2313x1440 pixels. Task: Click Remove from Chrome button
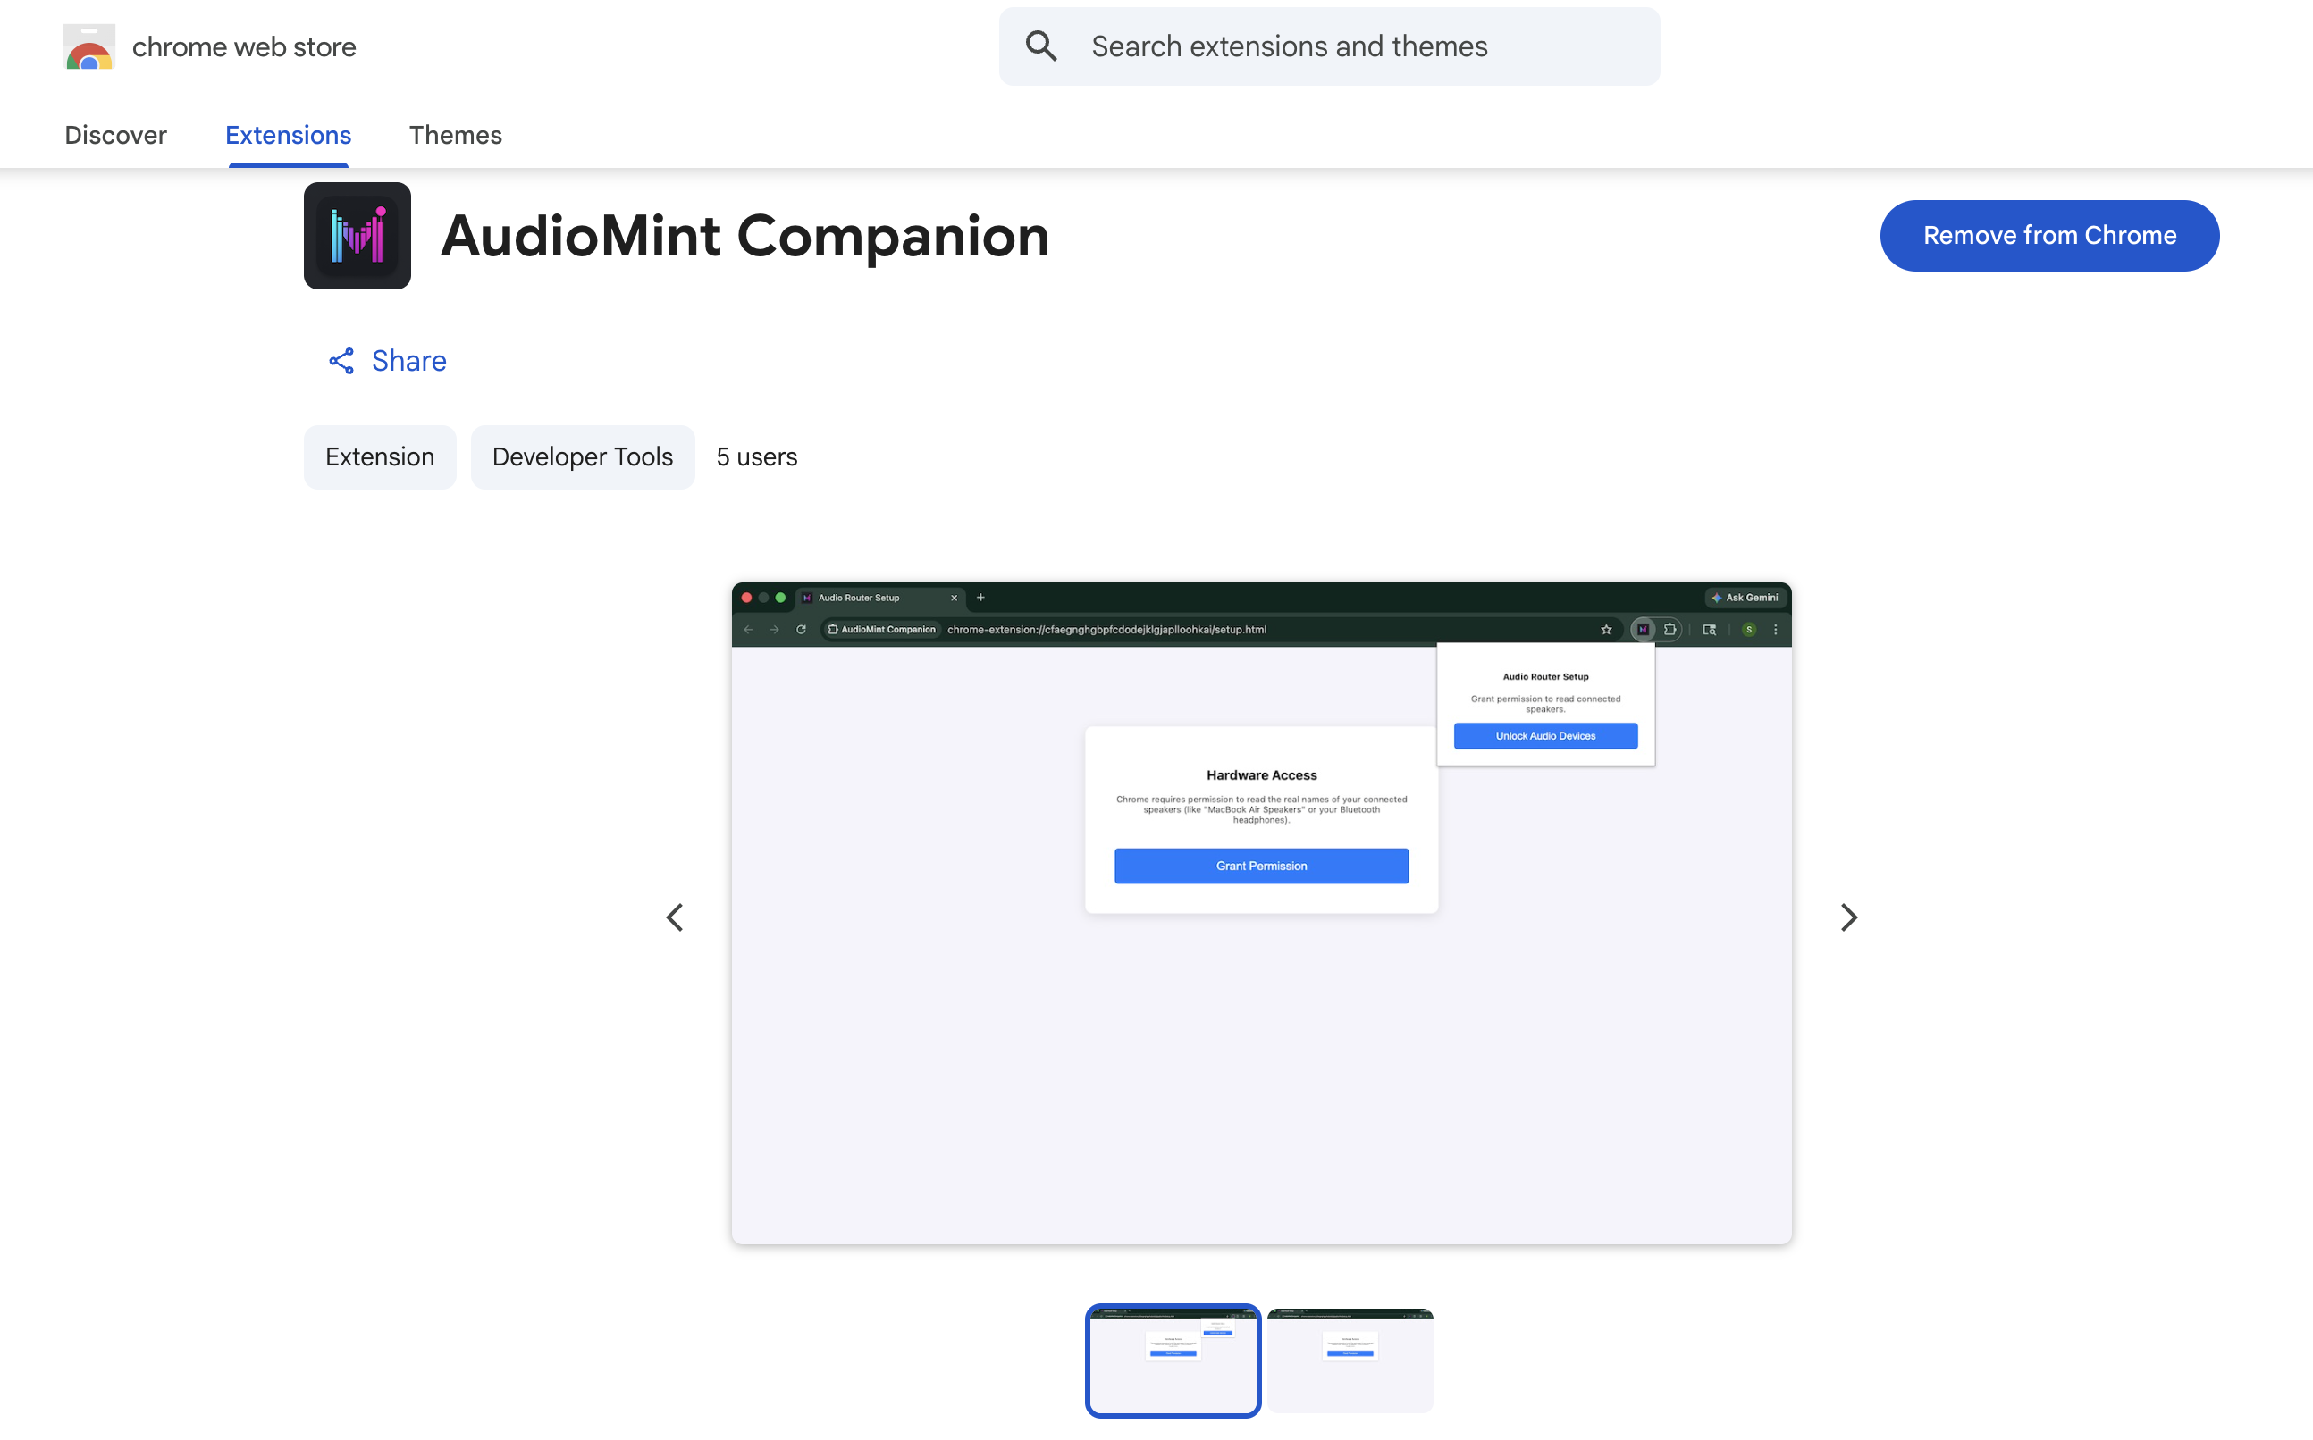(x=2049, y=235)
